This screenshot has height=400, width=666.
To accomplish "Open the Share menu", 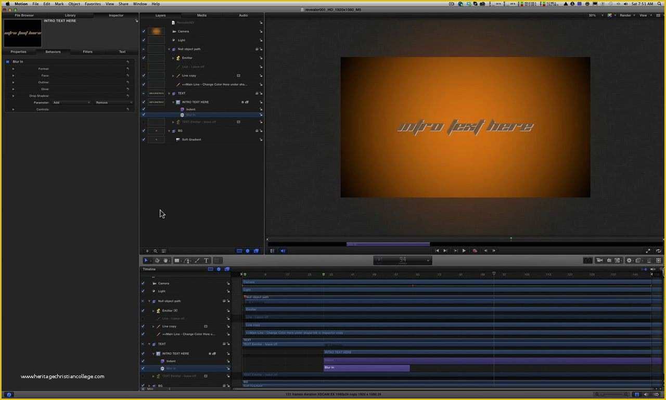I will pos(123,4).
